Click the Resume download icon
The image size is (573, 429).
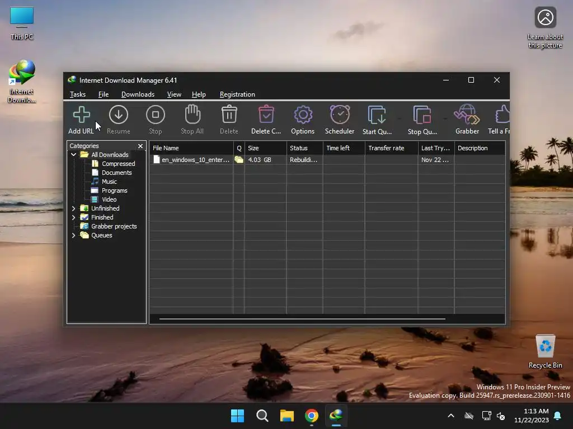(x=119, y=115)
